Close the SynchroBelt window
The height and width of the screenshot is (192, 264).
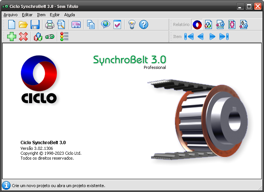click(258, 6)
